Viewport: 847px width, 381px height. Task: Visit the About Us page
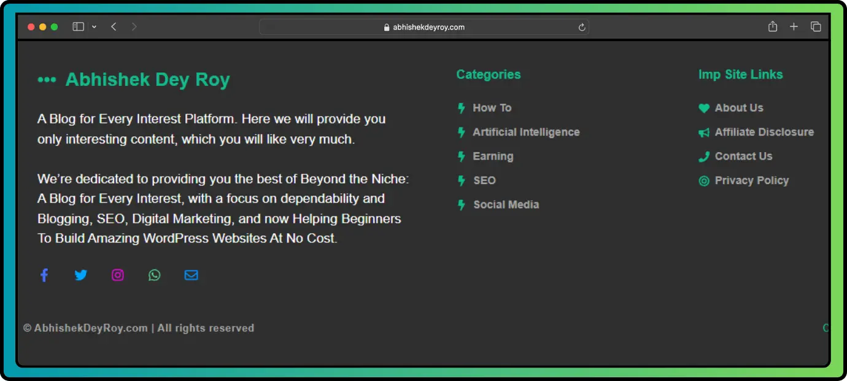(x=739, y=108)
